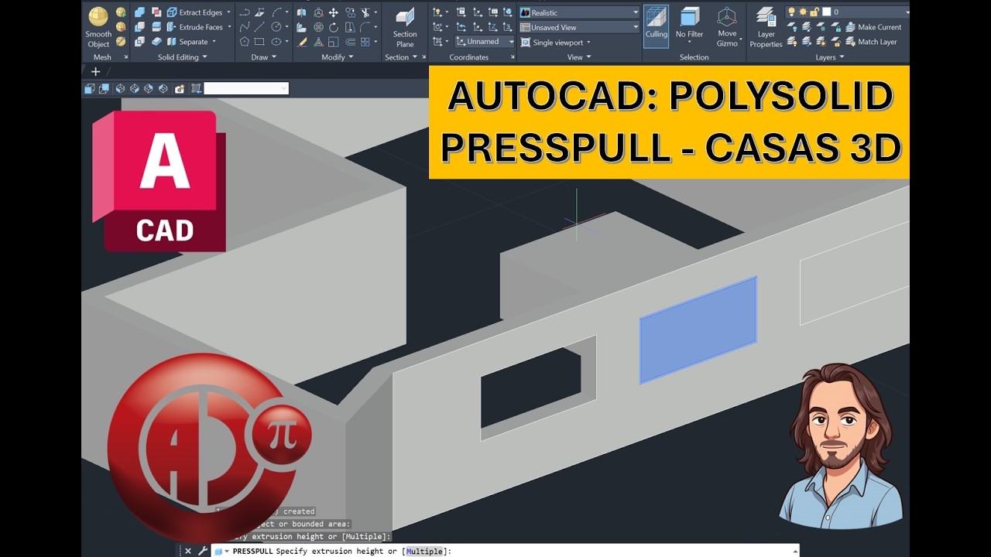Toggle layer on/off lightbulb icon

tap(792, 12)
